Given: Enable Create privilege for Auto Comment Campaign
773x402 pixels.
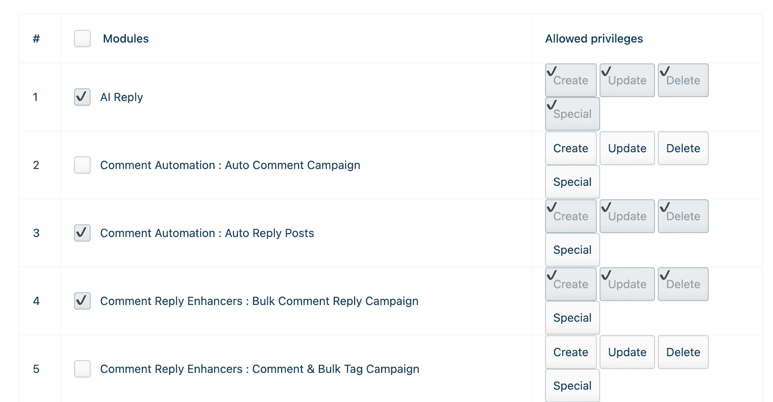Looking at the screenshot, I should 571,148.
